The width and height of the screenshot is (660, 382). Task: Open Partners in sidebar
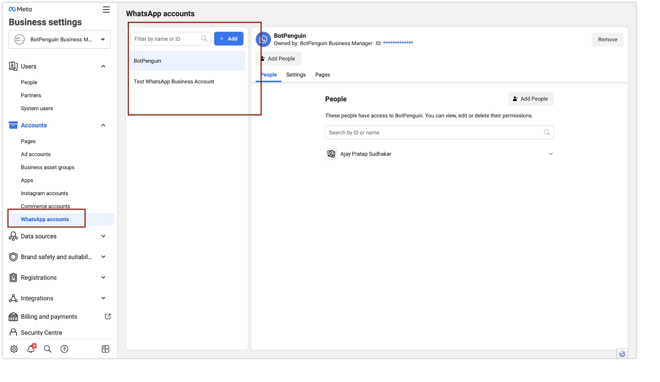pos(31,95)
